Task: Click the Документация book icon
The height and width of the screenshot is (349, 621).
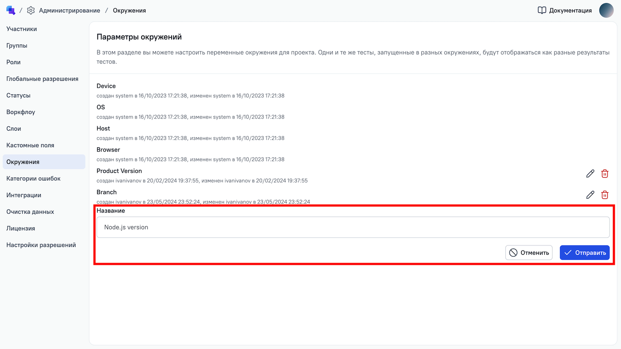Action: coord(542,10)
